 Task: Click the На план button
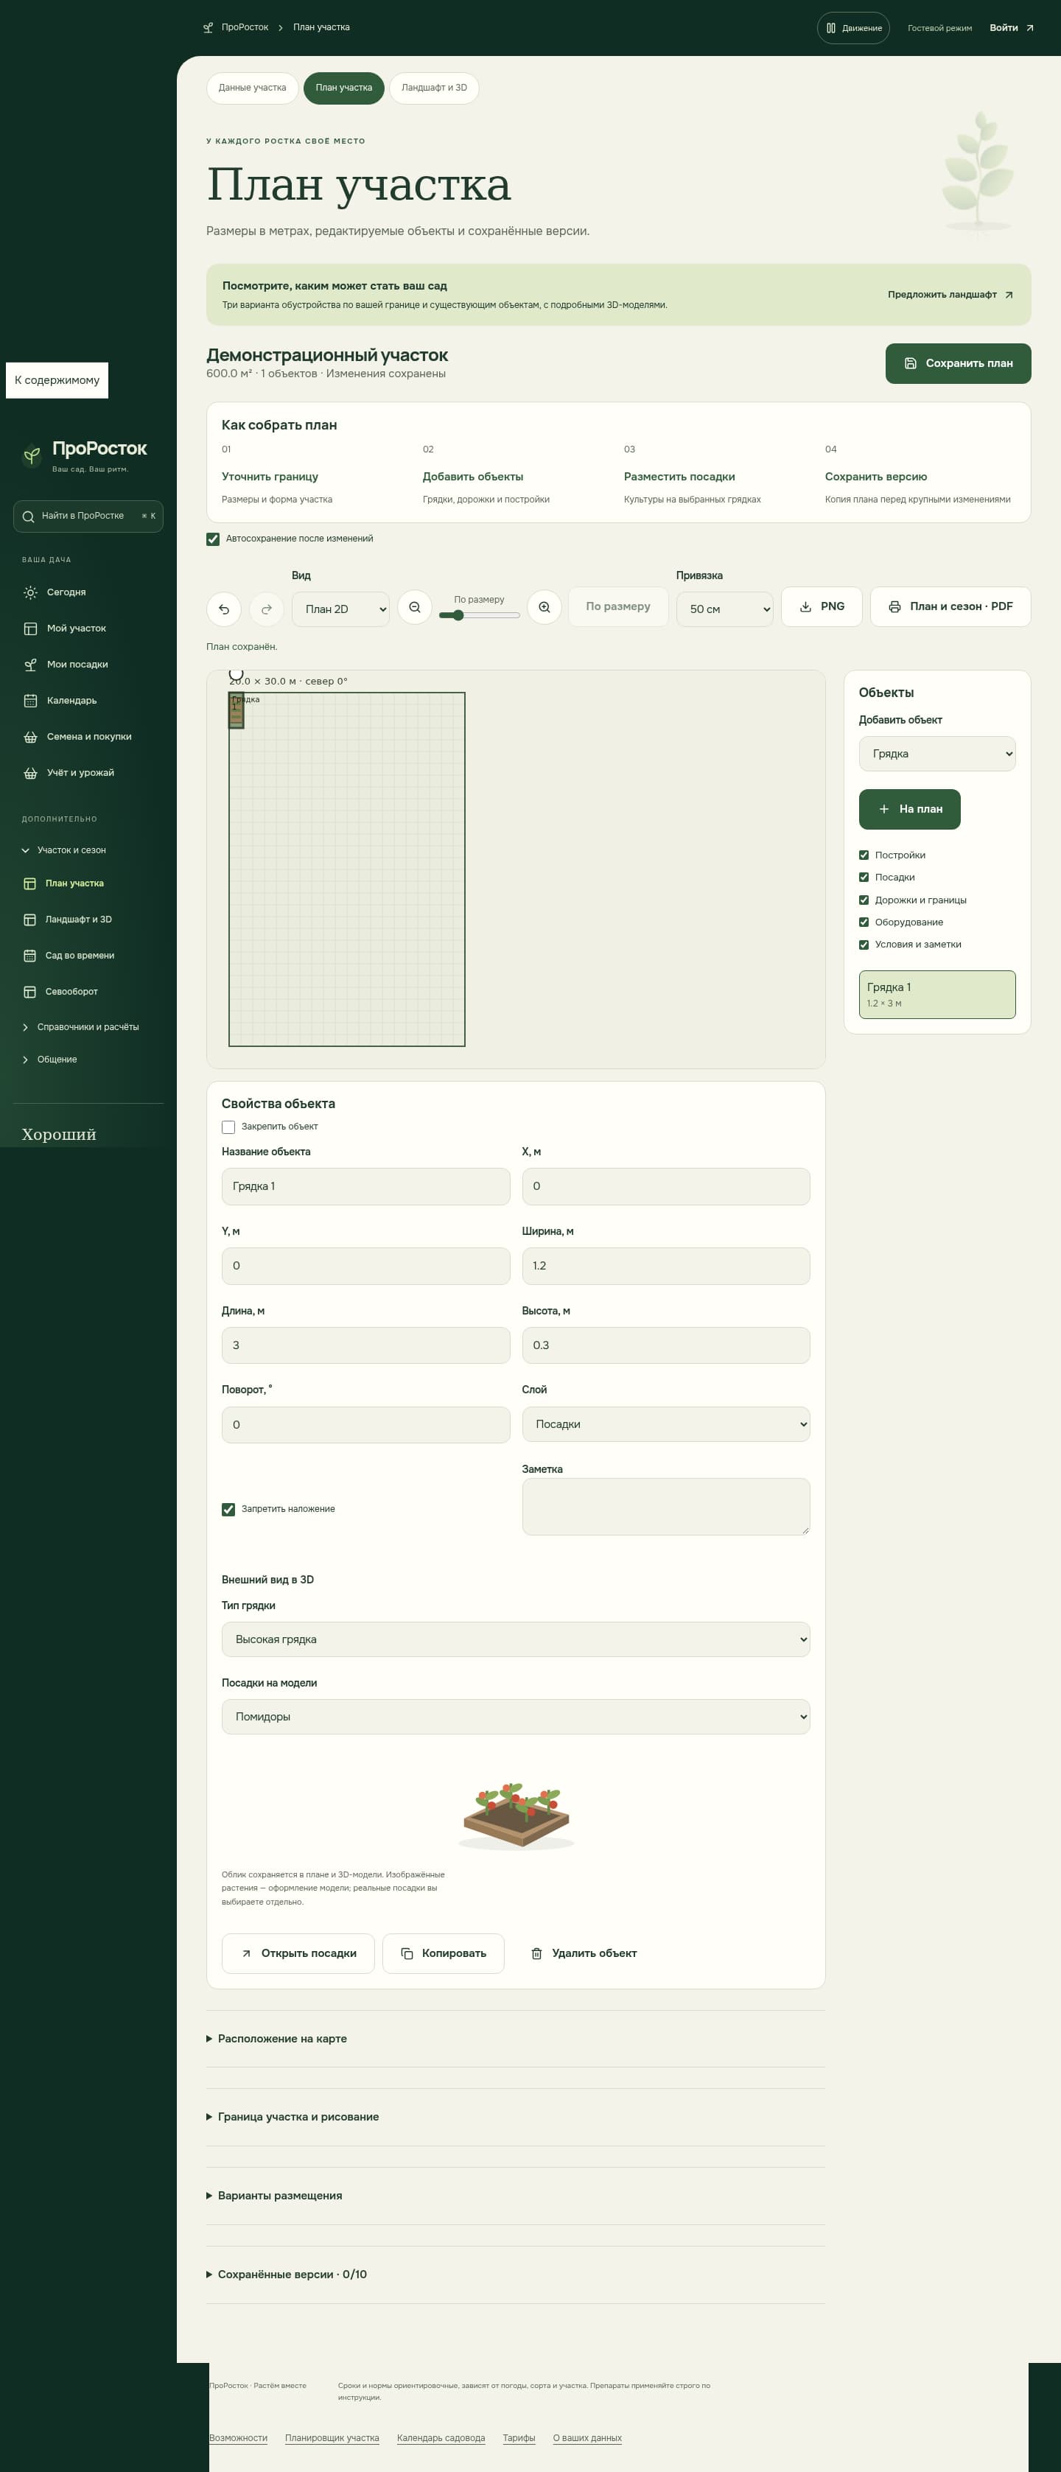(909, 809)
